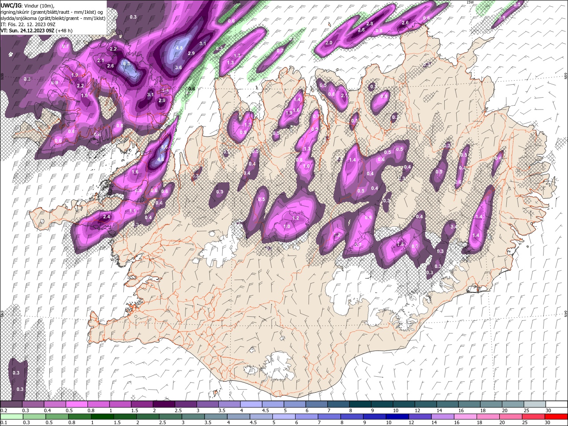Click the '1.1' precipitation value on the map
This screenshot has height=426, width=568.
coord(133,211)
